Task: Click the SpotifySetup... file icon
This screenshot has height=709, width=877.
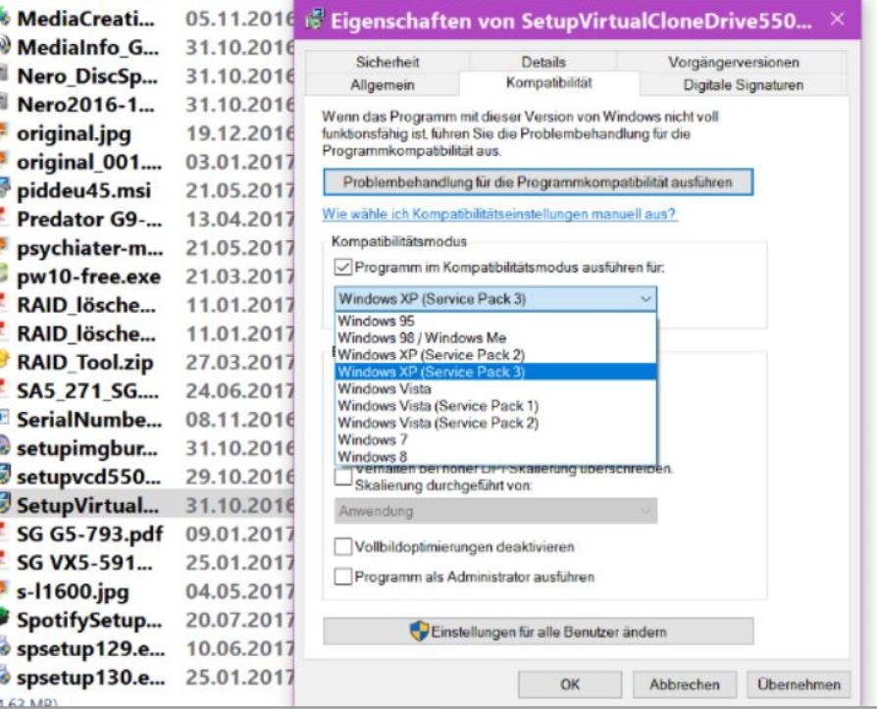Action: tap(5, 619)
